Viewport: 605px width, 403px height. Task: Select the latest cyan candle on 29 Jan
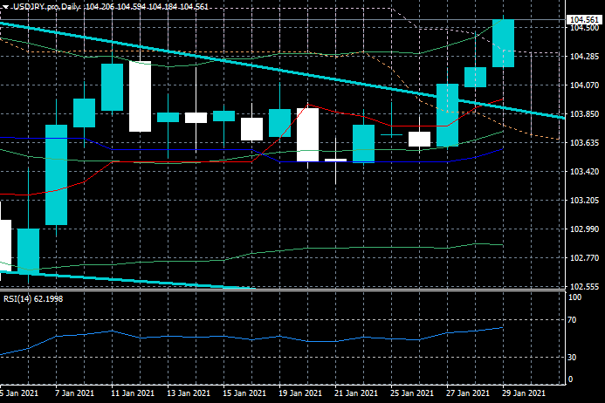coord(503,44)
